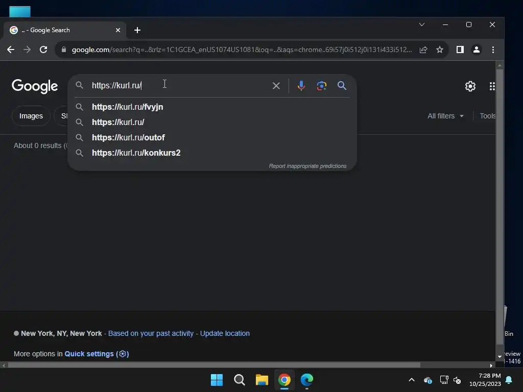Click Chrome icon in taskbar

point(284,380)
